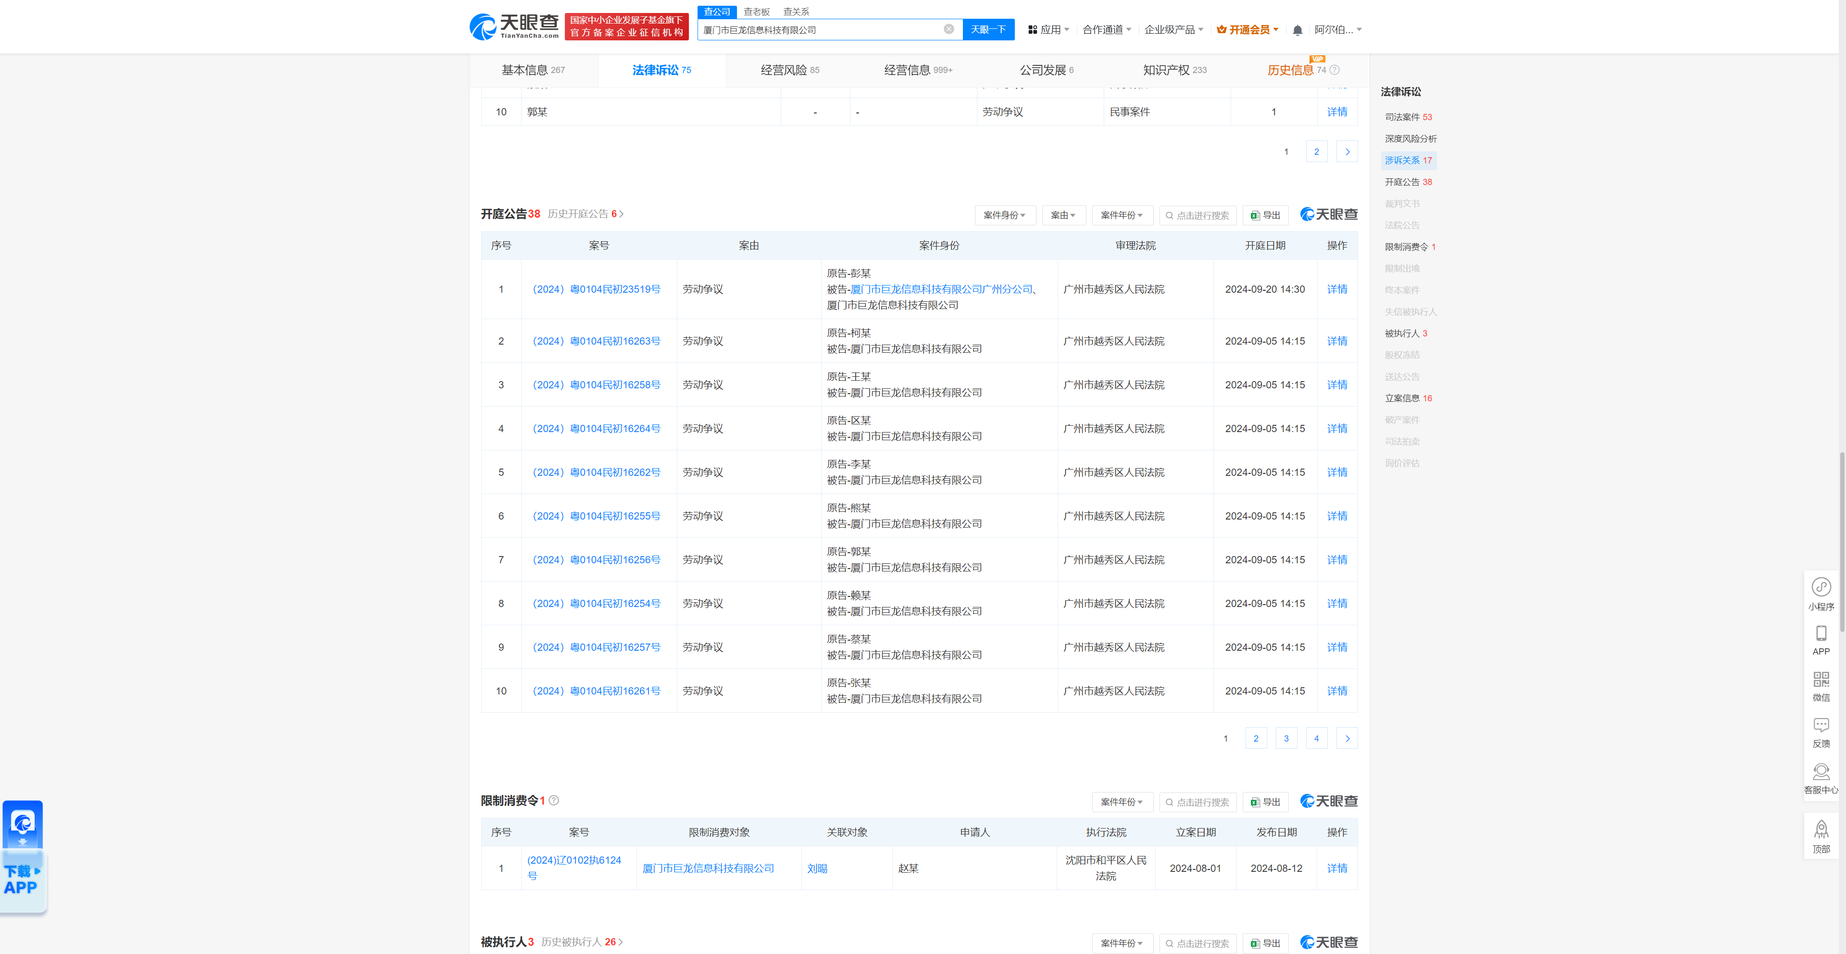The width and height of the screenshot is (1846, 954).
Task: Open 厦门市巨龙信息科技有限公司 in 限制消费对象 column
Action: pyautogui.click(x=708, y=868)
